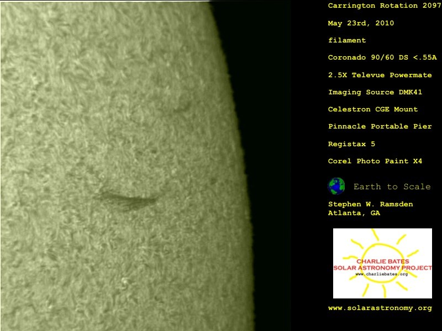Click the 'Carrington Rotation 2097' text
Viewport: 442px width, 331px height.
[385, 6]
